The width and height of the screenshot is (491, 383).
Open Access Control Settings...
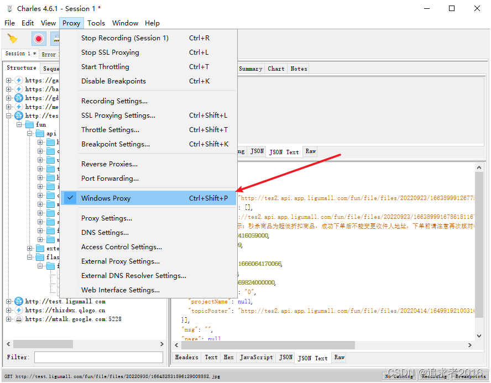148,247
